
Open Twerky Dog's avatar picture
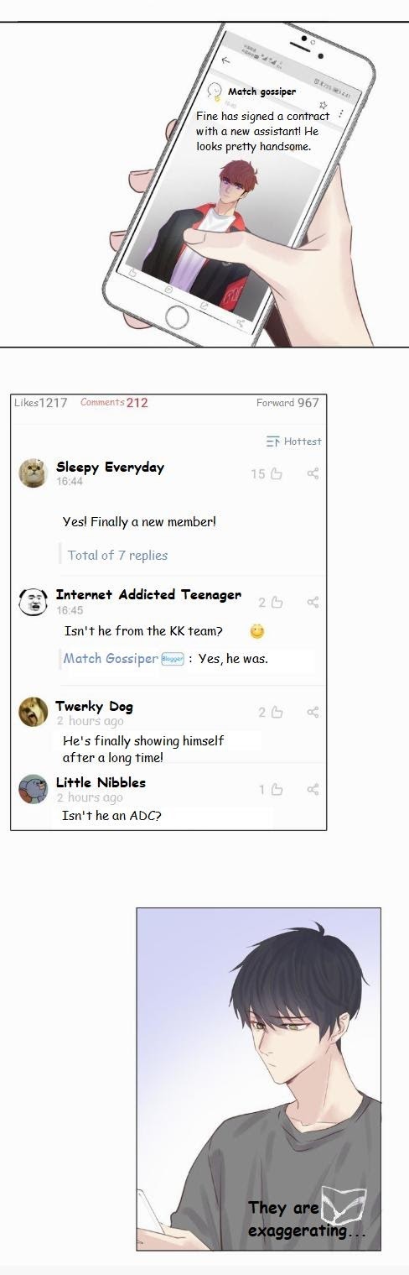(33, 712)
